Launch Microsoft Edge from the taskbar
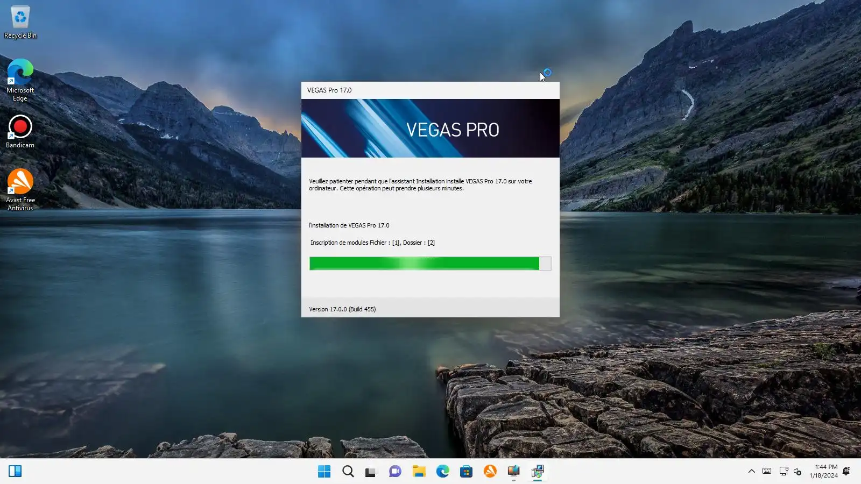861x484 pixels. 442,471
